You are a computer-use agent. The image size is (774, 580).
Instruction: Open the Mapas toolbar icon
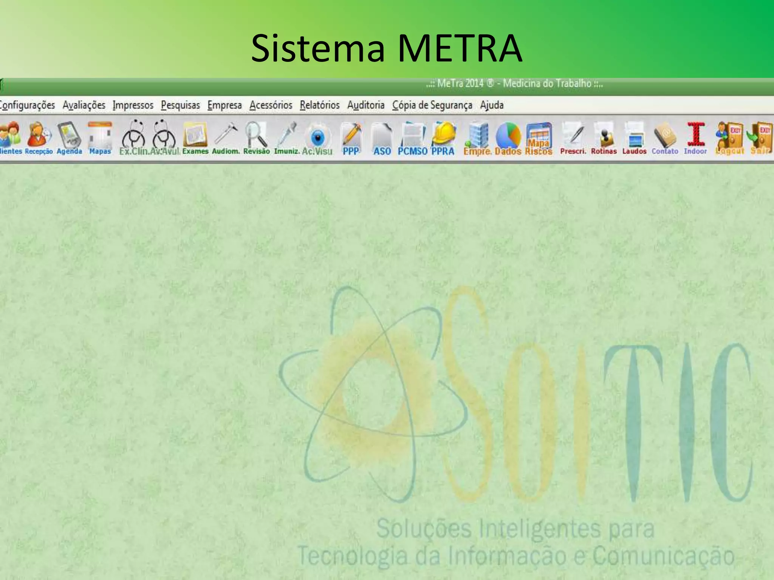(x=100, y=137)
